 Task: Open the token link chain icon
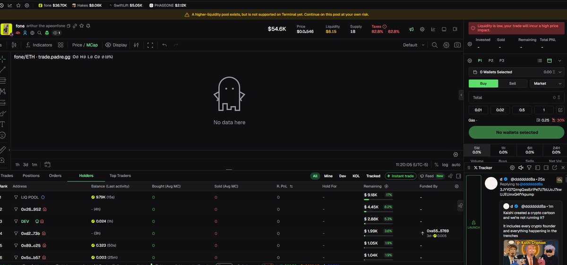pos(75,26)
